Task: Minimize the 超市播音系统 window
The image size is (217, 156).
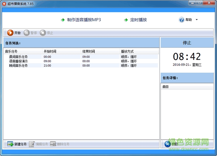Action: point(193,3)
